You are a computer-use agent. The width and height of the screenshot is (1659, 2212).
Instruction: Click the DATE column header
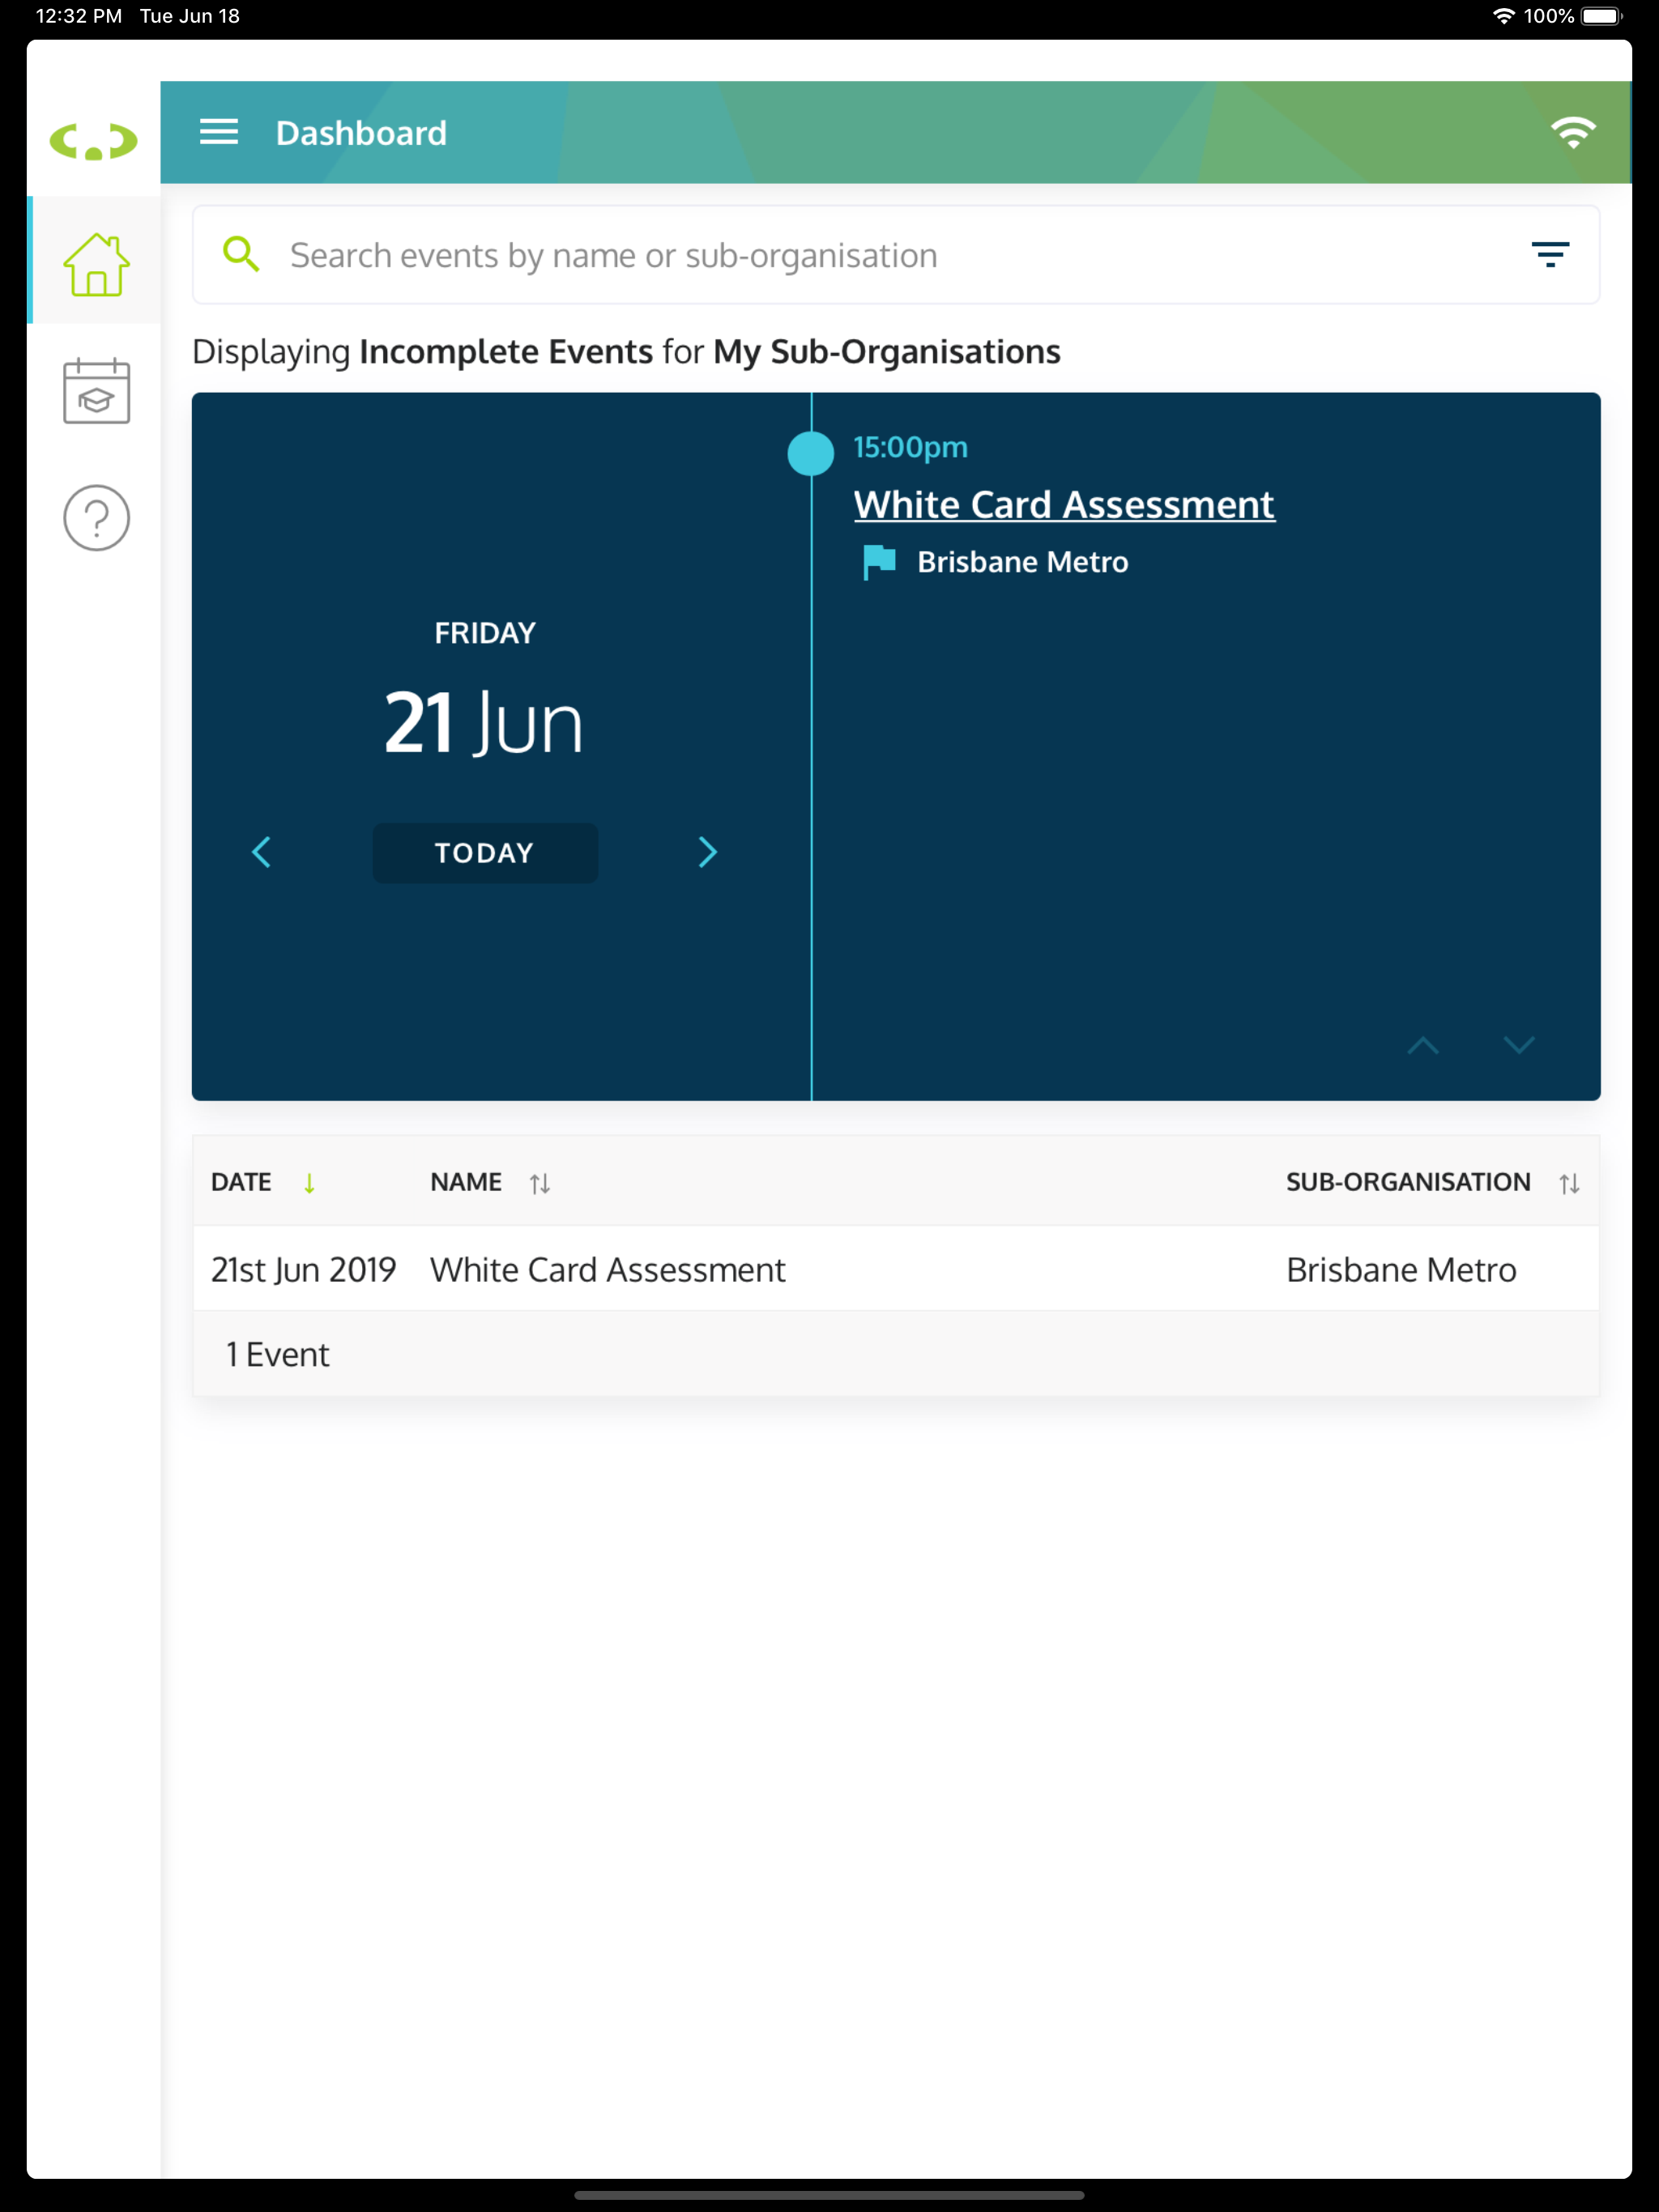[x=241, y=1182]
